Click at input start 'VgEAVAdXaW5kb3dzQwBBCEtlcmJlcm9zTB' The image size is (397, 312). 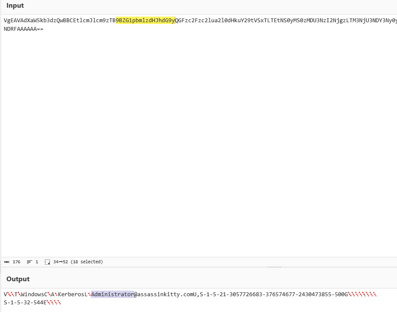tap(60, 21)
